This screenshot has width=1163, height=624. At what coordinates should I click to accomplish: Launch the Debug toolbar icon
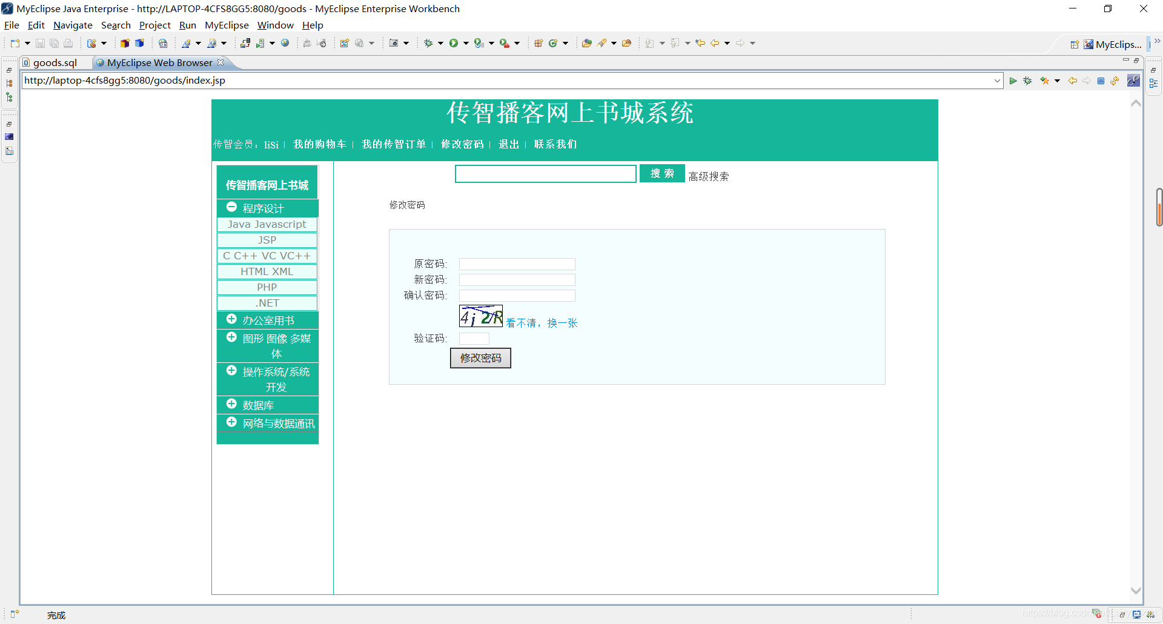[x=428, y=43]
